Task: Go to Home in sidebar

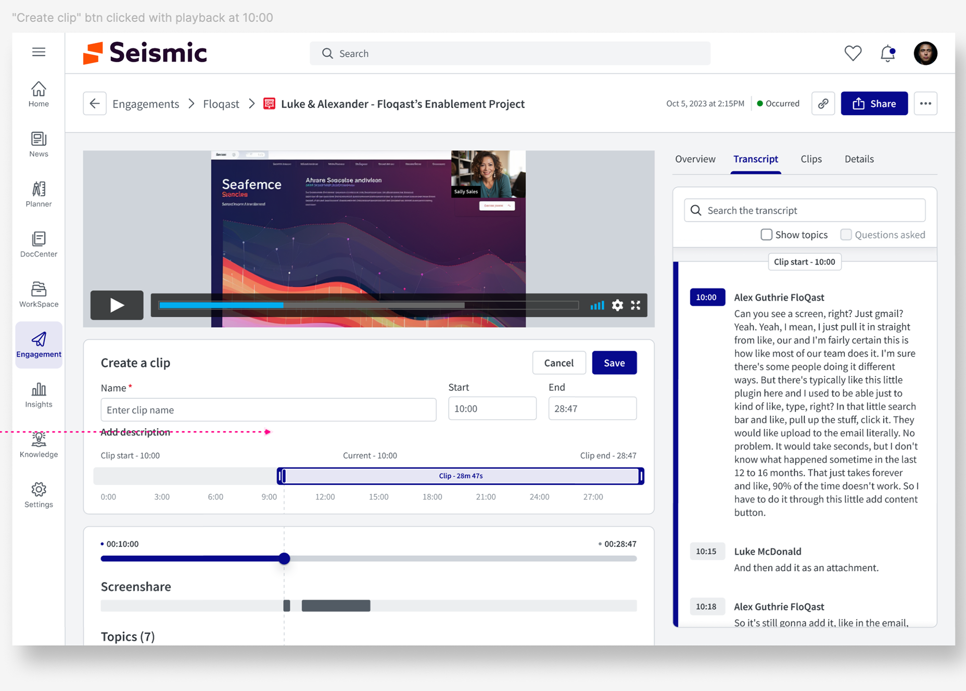Action: [x=39, y=94]
